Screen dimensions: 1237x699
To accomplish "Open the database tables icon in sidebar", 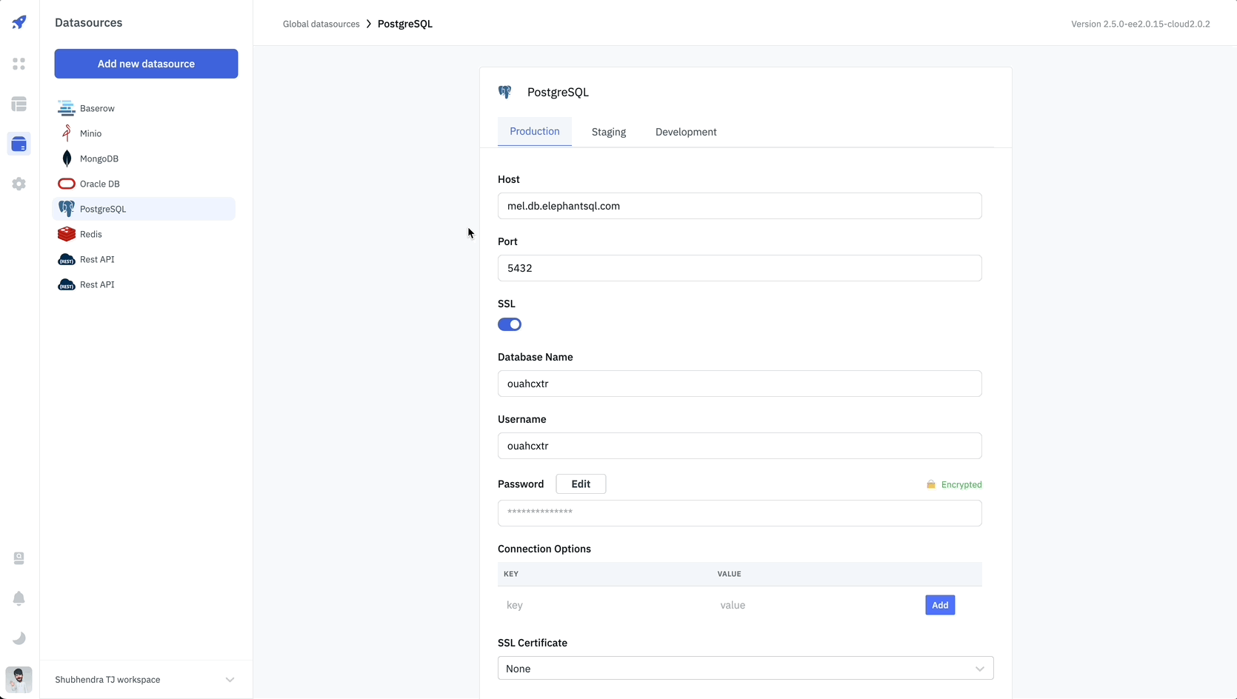I will pyautogui.click(x=19, y=104).
